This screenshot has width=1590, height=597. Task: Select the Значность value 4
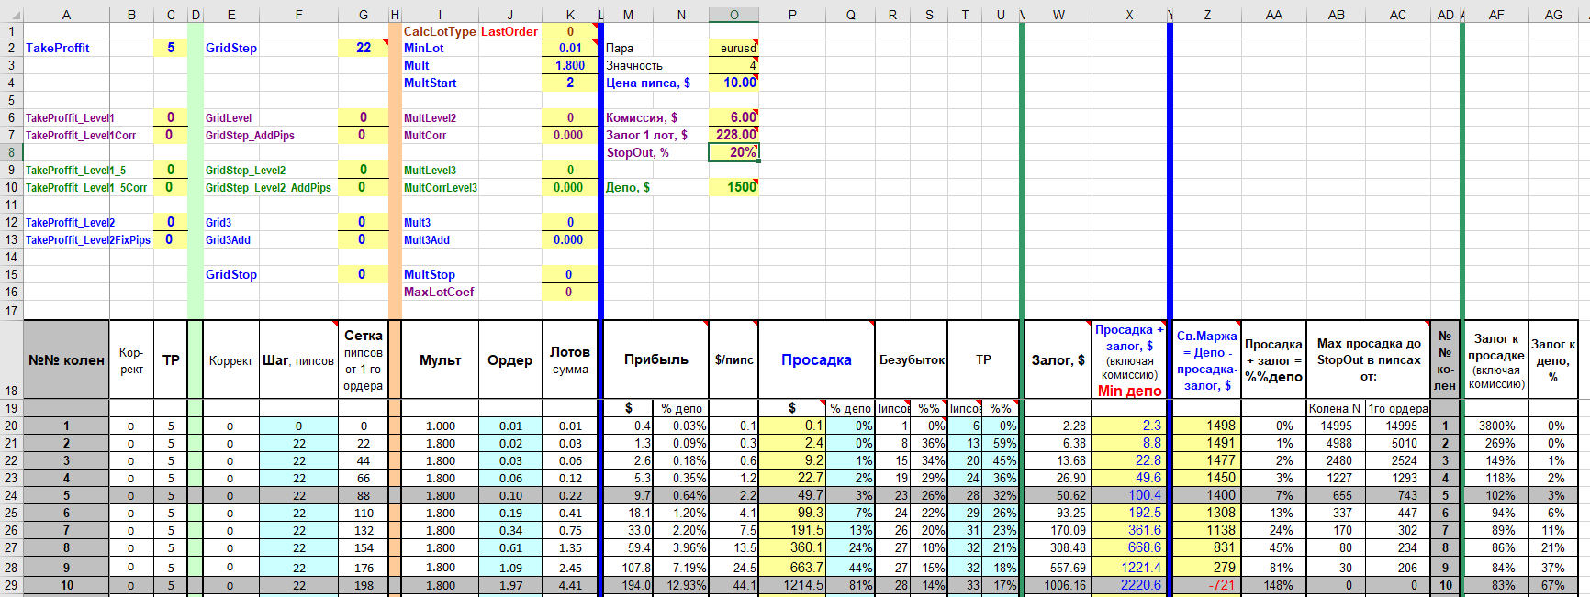pos(733,65)
